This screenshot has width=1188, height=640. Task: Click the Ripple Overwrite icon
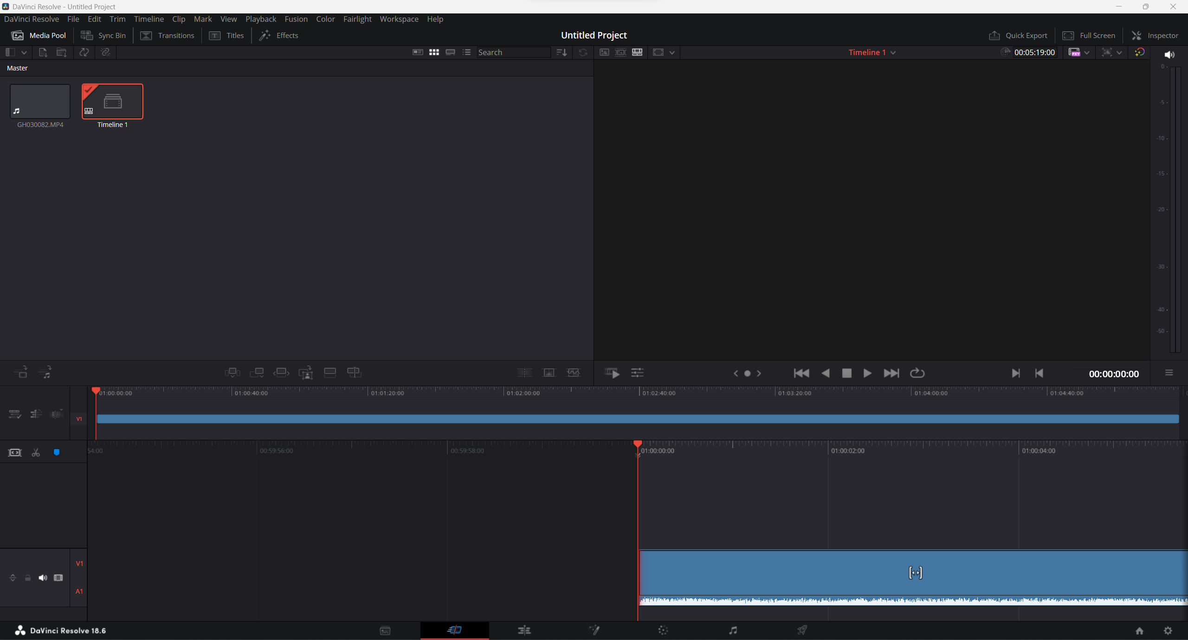point(281,373)
